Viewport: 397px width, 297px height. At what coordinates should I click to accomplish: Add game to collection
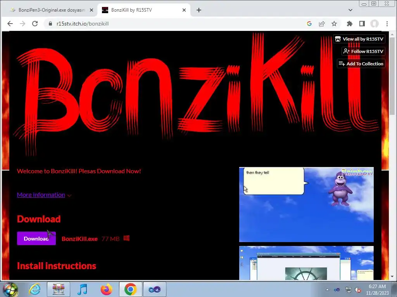coord(361,64)
